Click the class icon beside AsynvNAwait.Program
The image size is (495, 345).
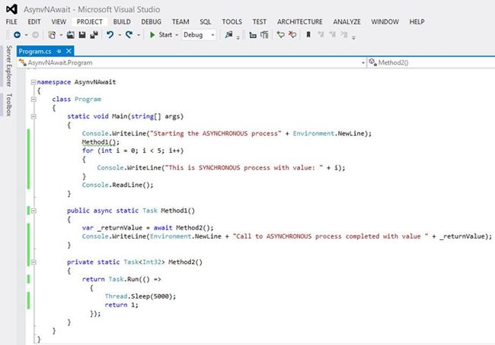[22, 62]
